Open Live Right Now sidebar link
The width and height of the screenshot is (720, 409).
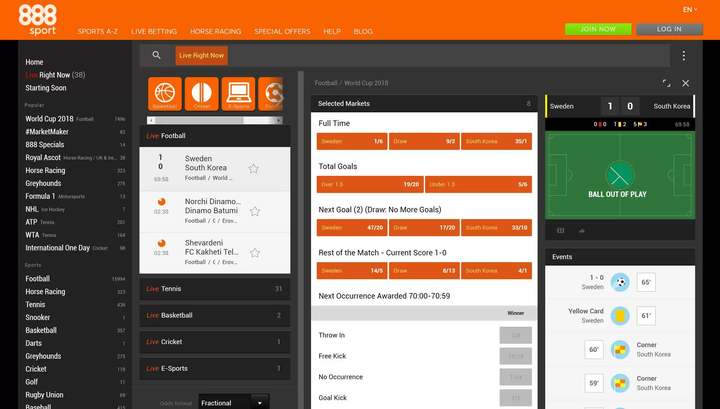click(55, 75)
